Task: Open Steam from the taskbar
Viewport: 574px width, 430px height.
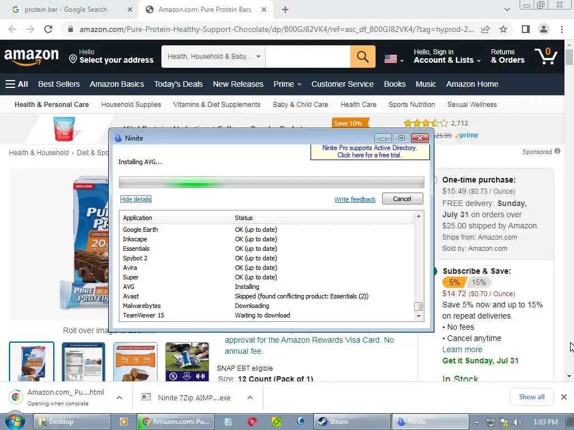Action: click(x=352, y=422)
